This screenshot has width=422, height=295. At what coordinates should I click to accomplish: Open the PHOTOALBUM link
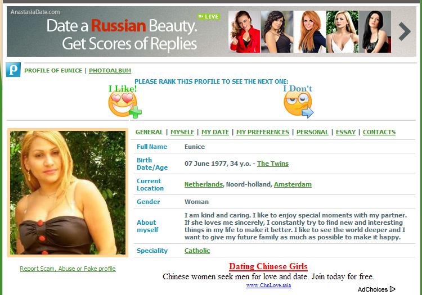click(x=110, y=70)
